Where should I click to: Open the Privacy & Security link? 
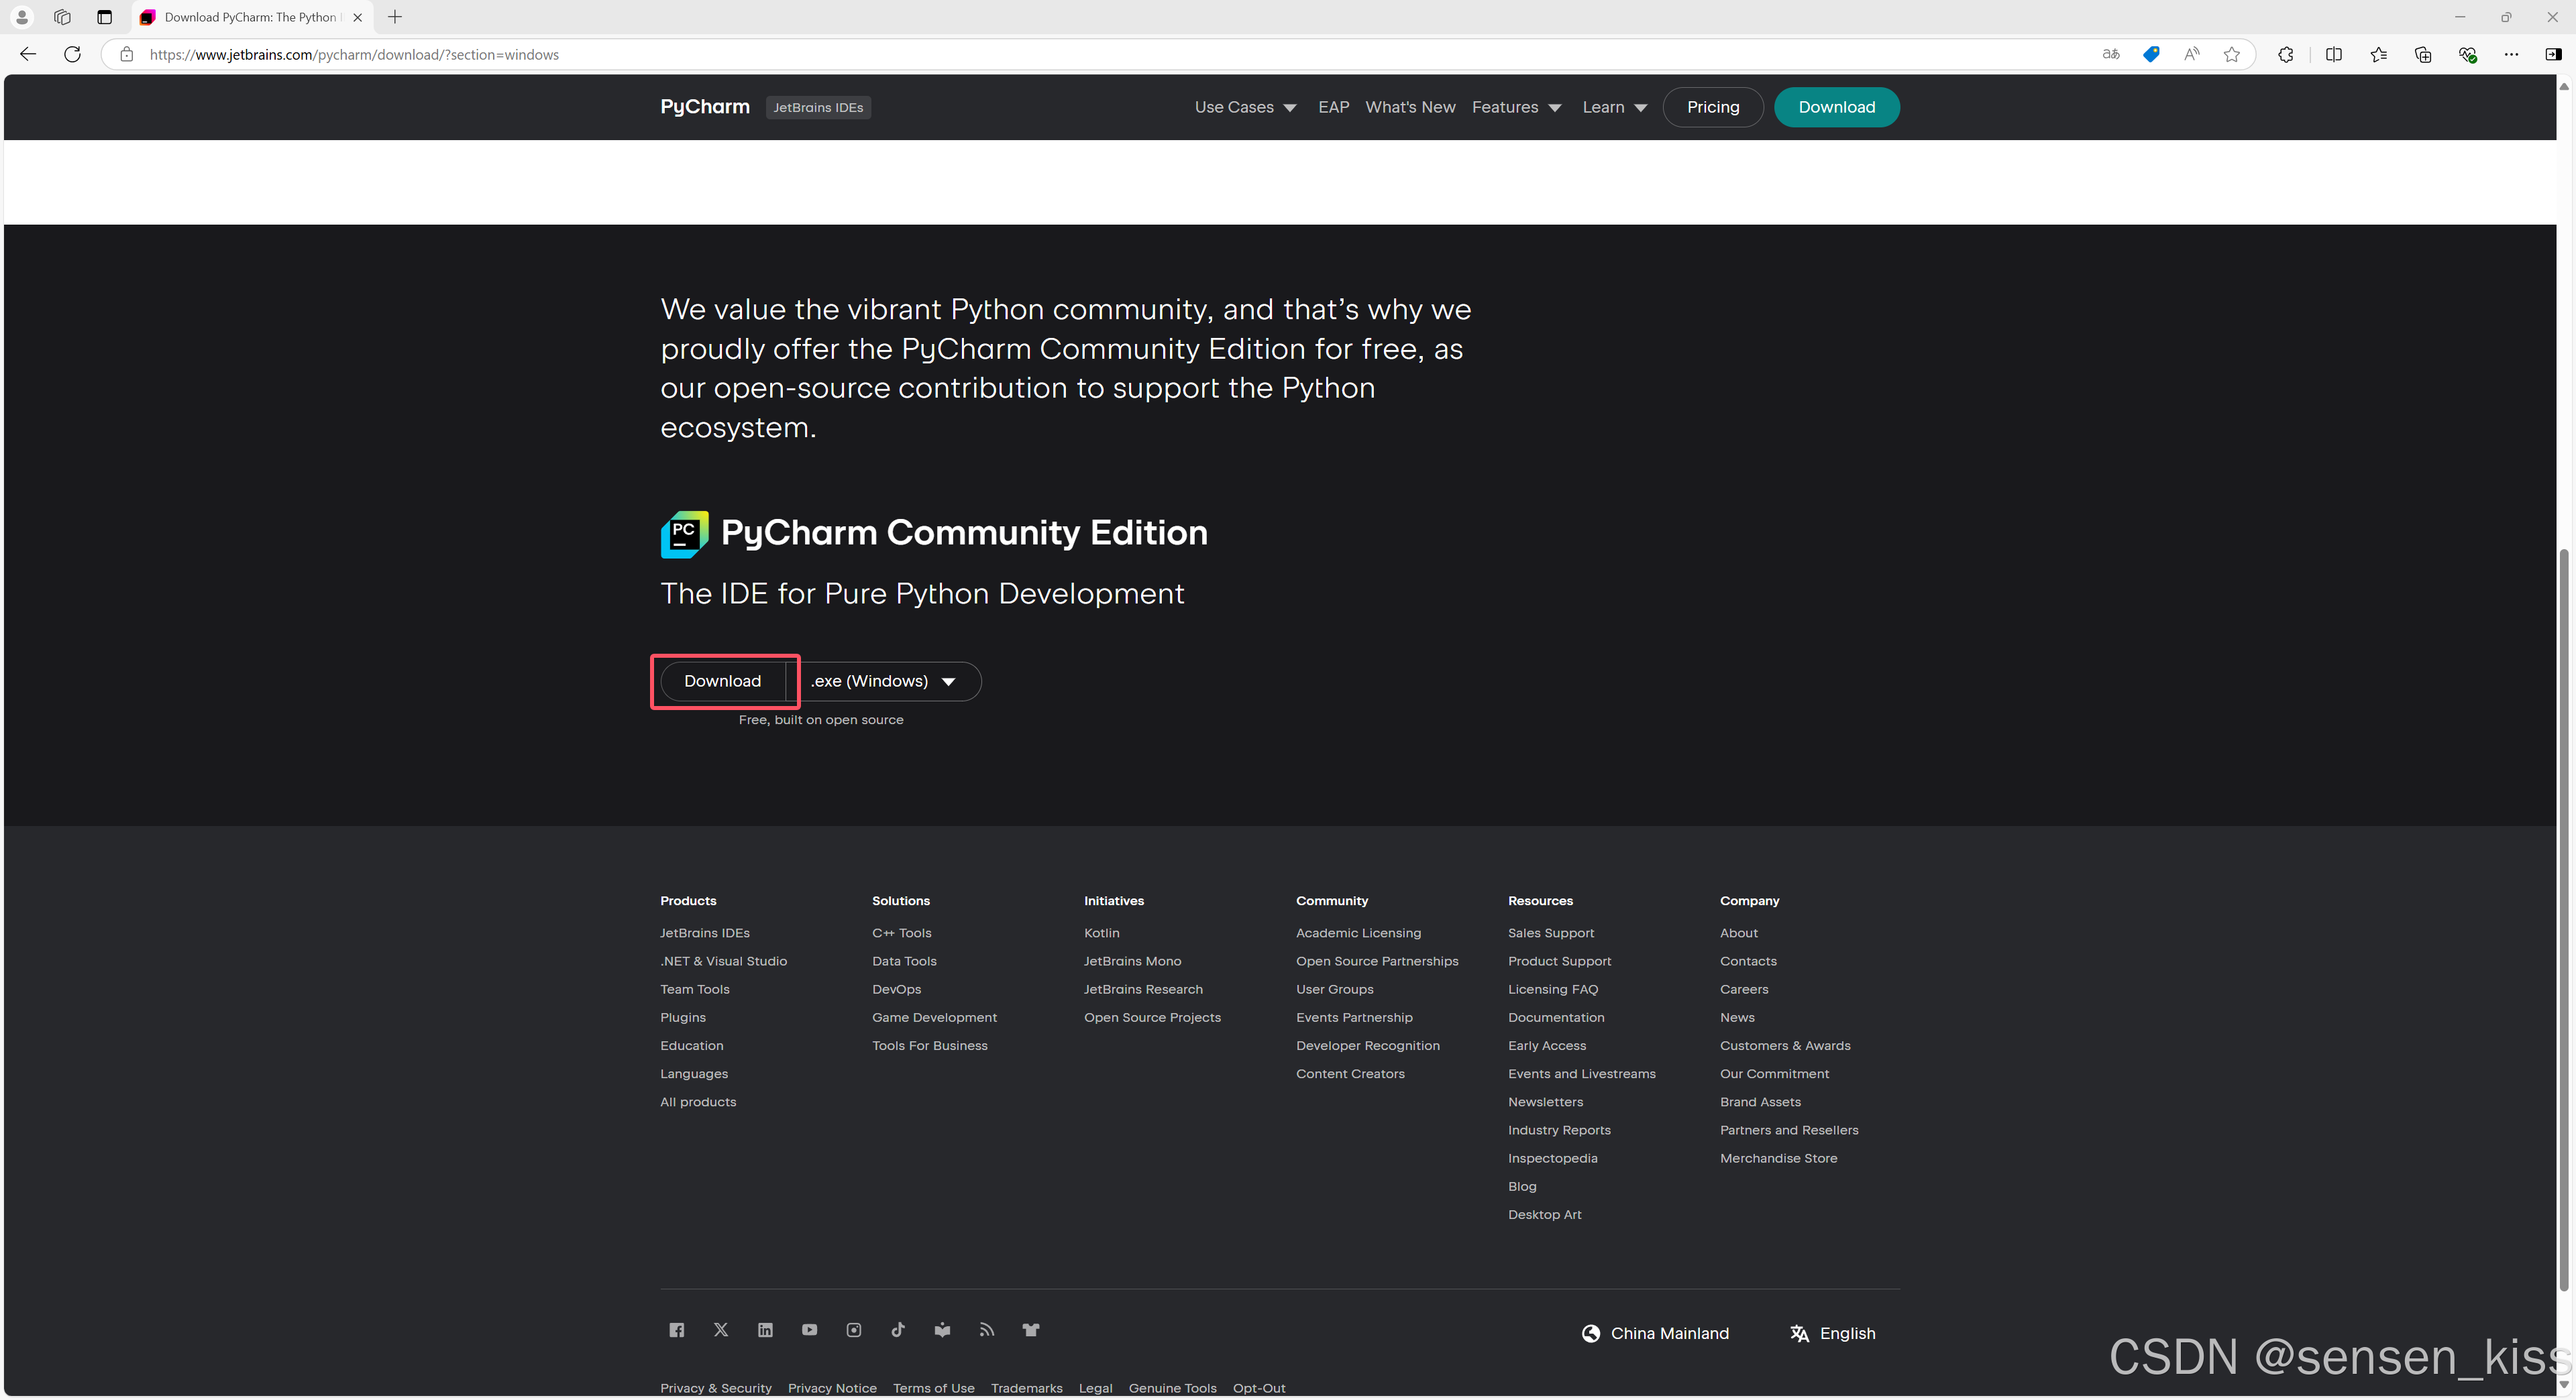click(716, 1387)
